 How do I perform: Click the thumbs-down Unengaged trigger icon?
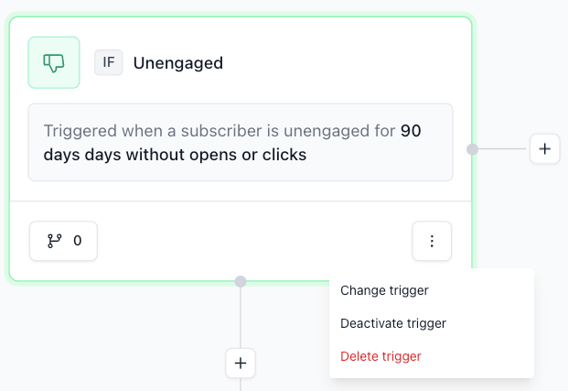click(54, 62)
